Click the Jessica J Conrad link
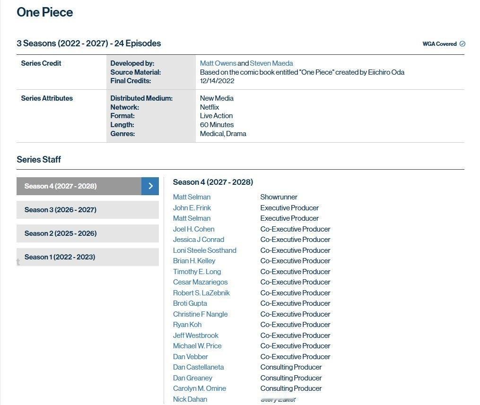The image size is (480, 405). [199, 240]
